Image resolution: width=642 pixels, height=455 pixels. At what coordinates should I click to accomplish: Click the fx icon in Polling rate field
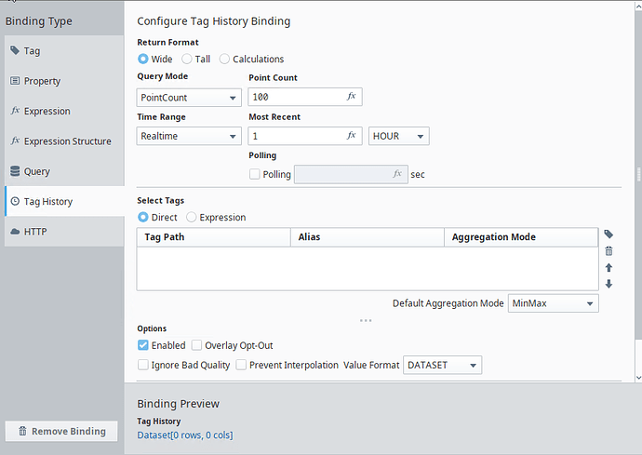(397, 174)
